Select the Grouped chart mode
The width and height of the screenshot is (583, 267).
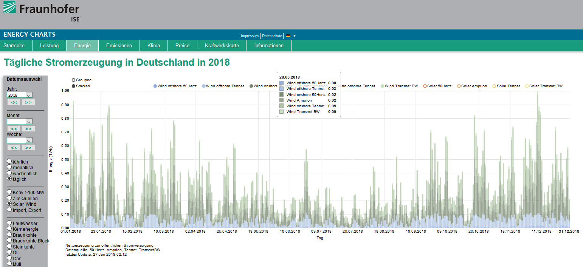[73, 80]
